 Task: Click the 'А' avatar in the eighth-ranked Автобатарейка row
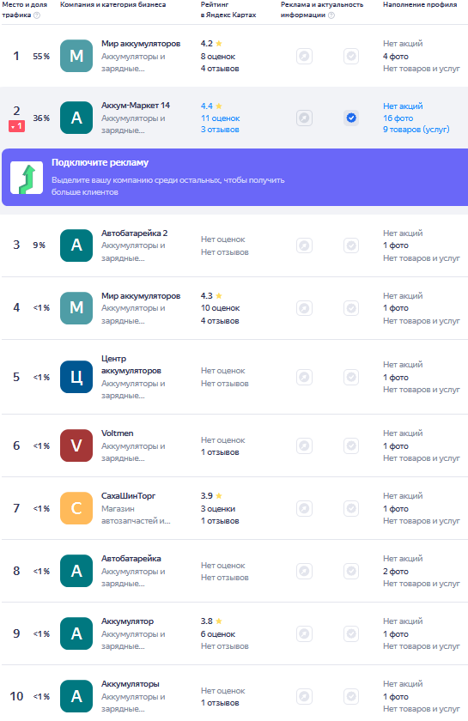76,571
